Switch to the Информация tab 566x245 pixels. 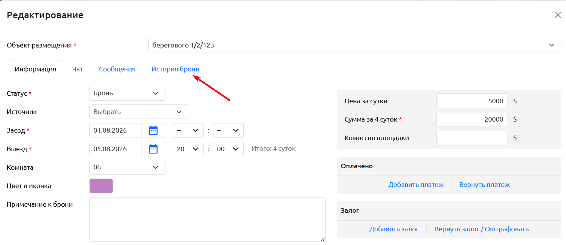coord(35,69)
